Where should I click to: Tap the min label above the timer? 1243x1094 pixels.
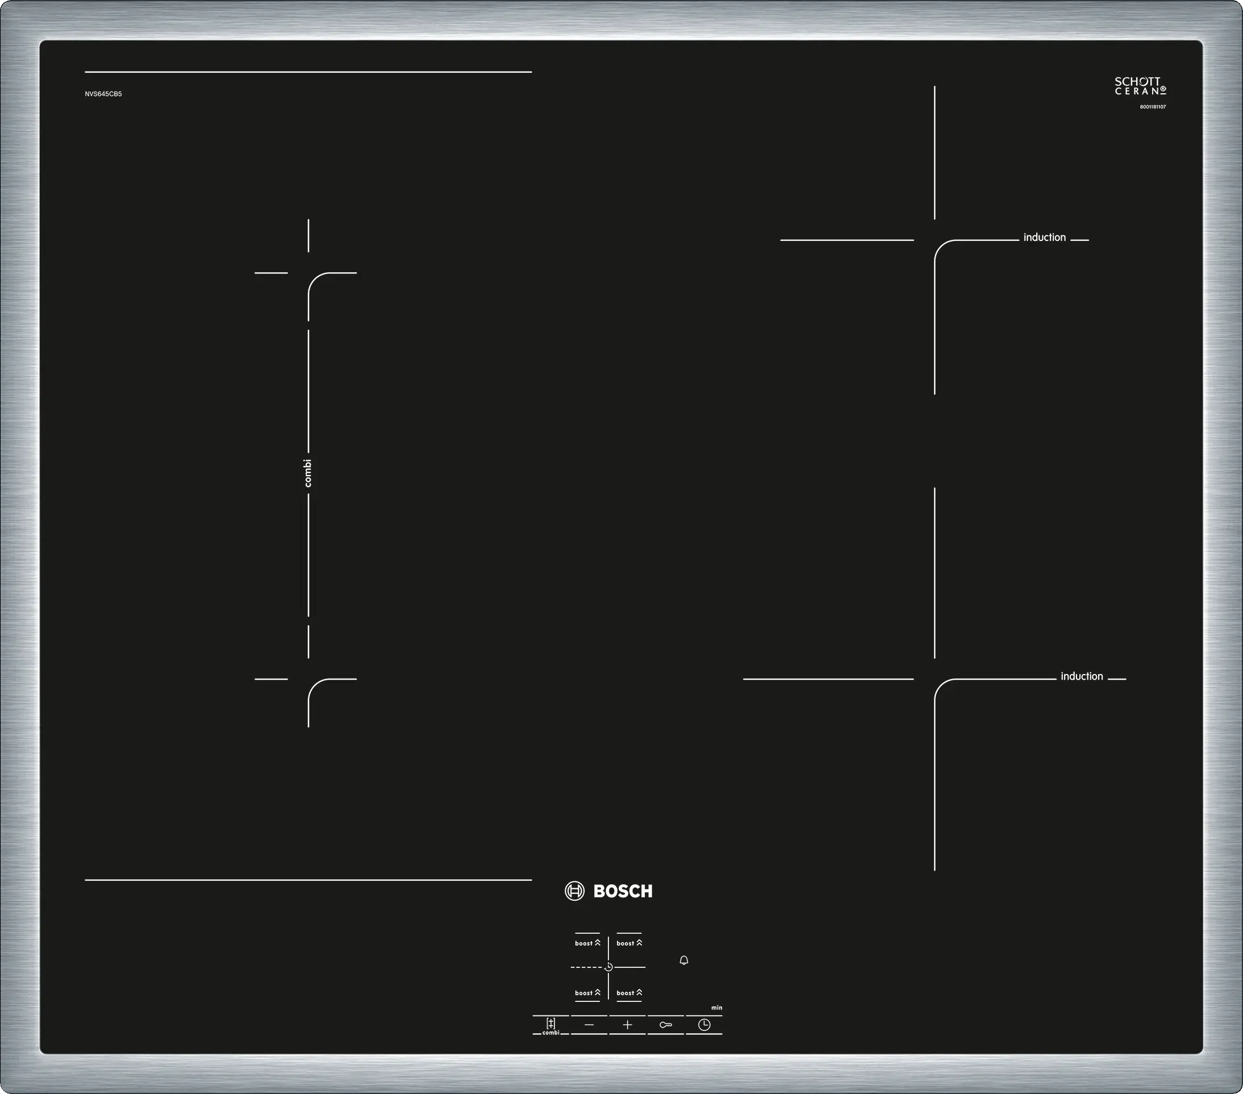[716, 1008]
